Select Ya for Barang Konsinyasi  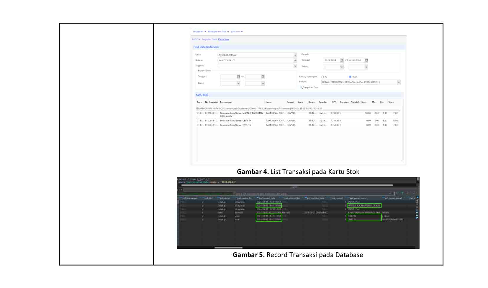[322, 77]
